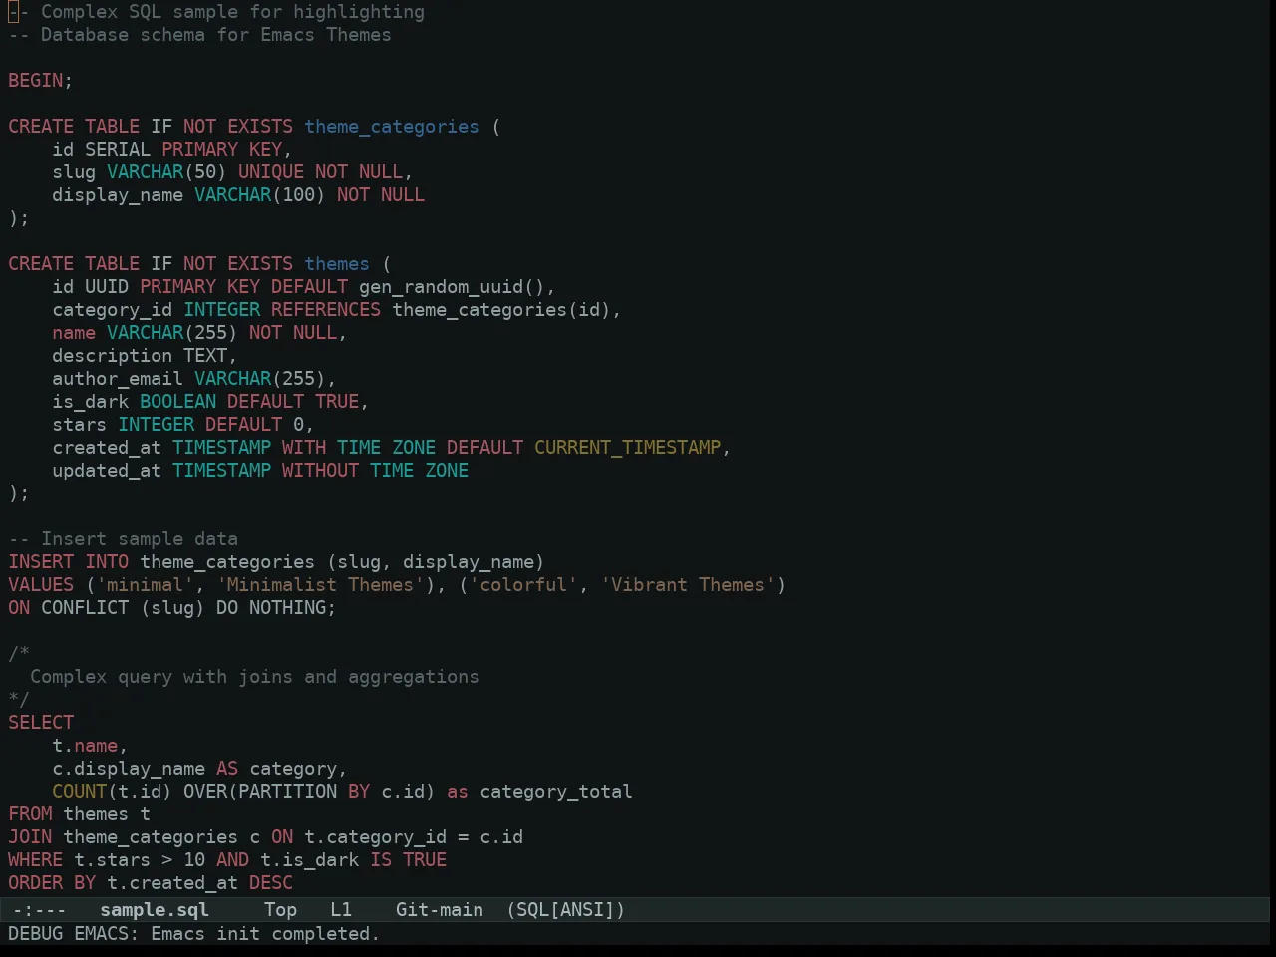Screen dimensions: 1276x957
Task: Click the "Database schema for Emacs Themes" comment
Action: [x=215, y=35]
